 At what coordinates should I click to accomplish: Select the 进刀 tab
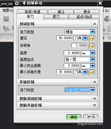(x=30, y=16)
